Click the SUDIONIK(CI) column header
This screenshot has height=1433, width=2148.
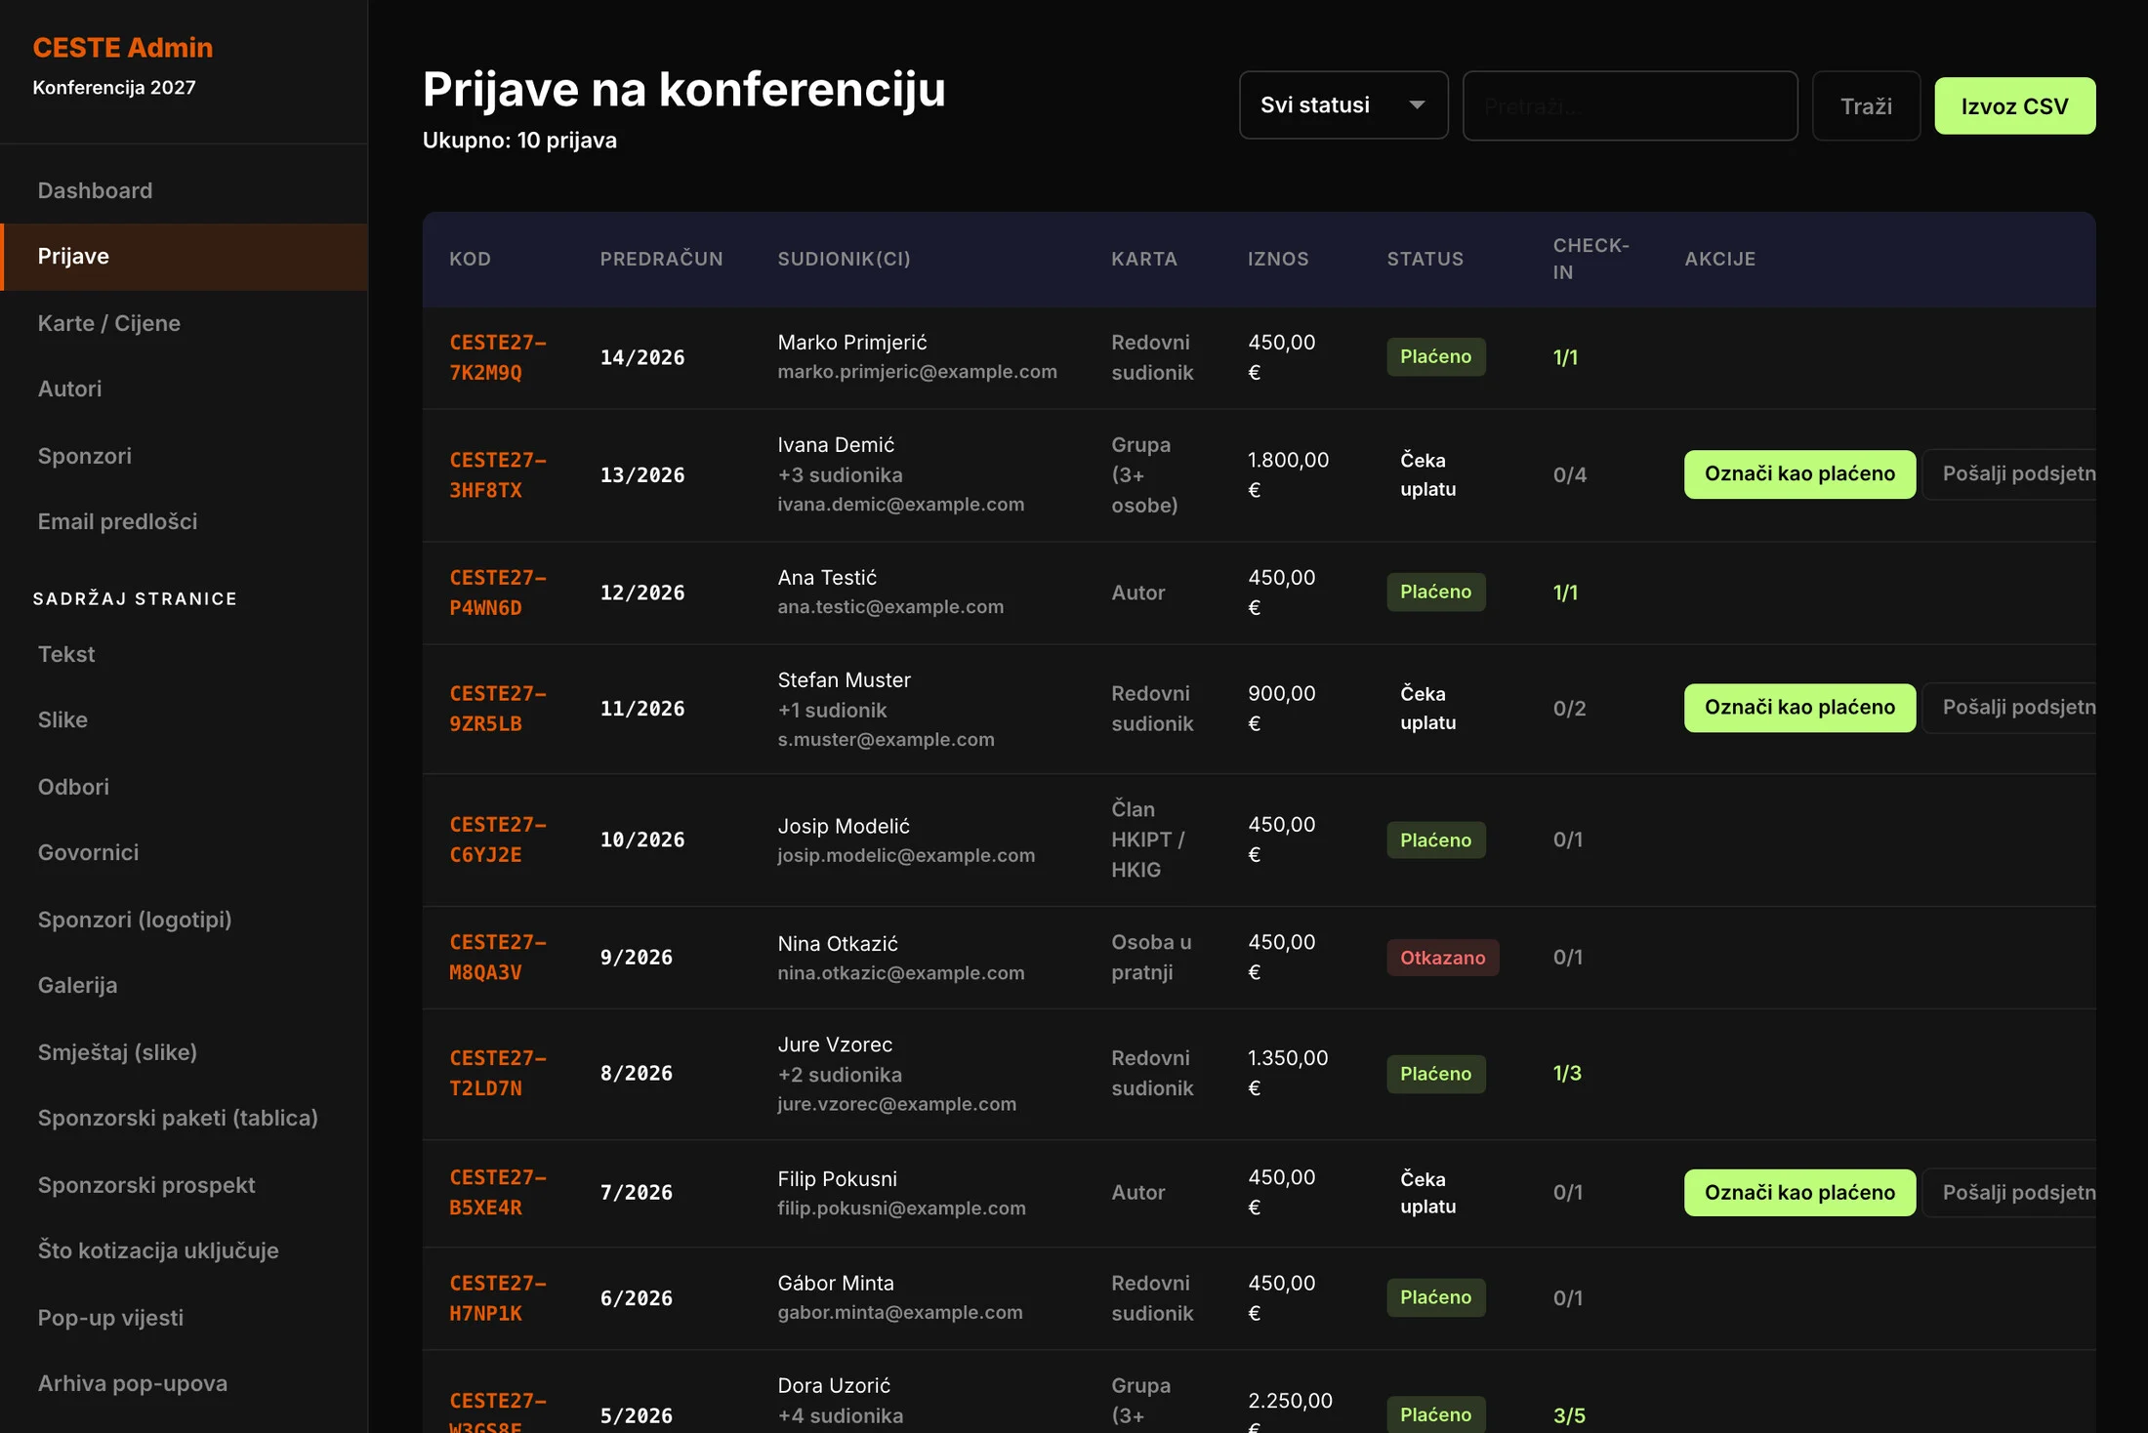point(844,259)
